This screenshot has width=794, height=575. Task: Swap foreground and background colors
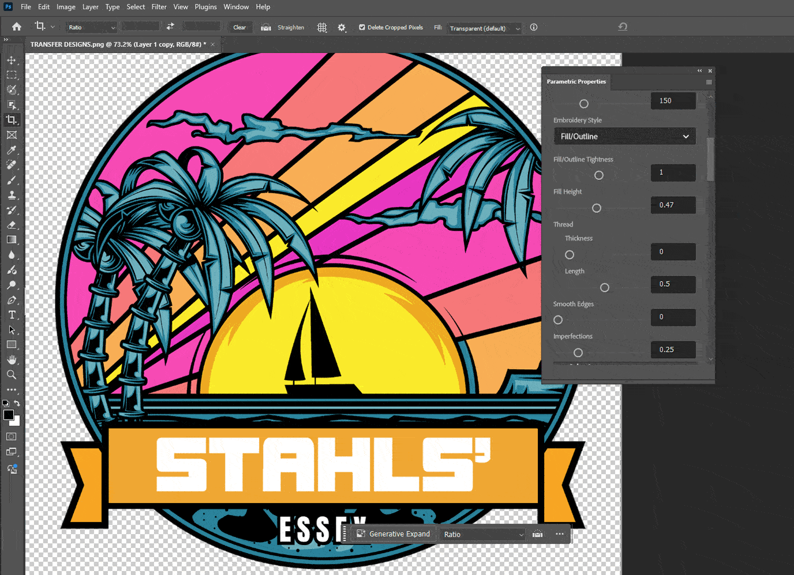click(17, 403)
